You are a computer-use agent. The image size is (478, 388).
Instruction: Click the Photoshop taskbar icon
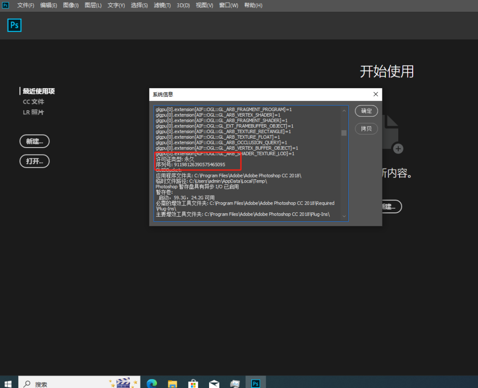pos(255,383)
